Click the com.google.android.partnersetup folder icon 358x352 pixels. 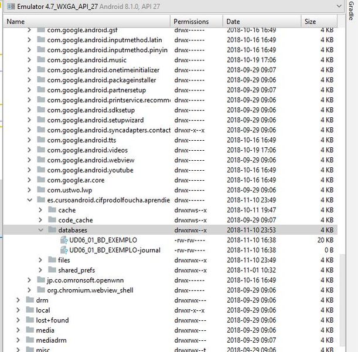click(x=41, y=89)
